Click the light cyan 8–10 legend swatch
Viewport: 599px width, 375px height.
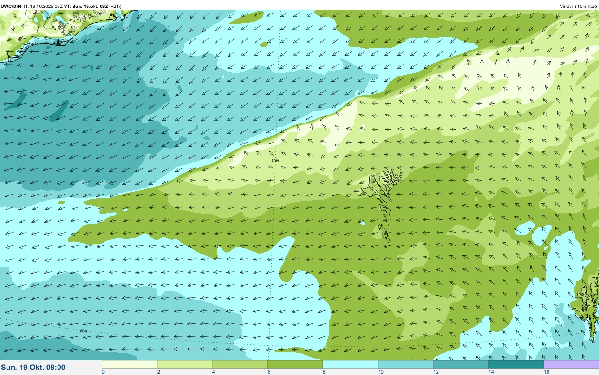pos(350,364)
